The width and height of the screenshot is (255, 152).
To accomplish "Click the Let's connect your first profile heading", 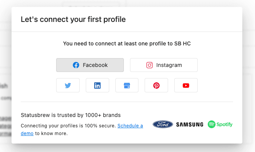I will pyautogui.click(x=73, y=19).
